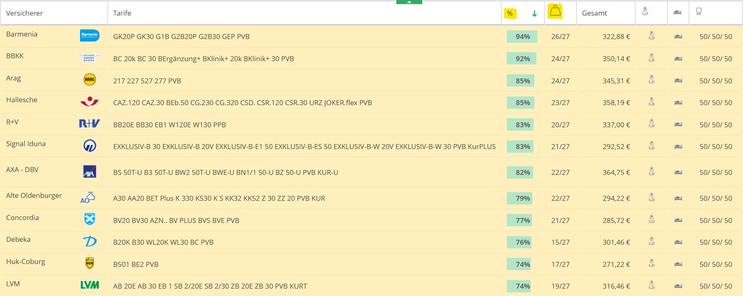Click the 76% badge for Debeka
This screenshot has height=296, width=743.
point(520,242)
